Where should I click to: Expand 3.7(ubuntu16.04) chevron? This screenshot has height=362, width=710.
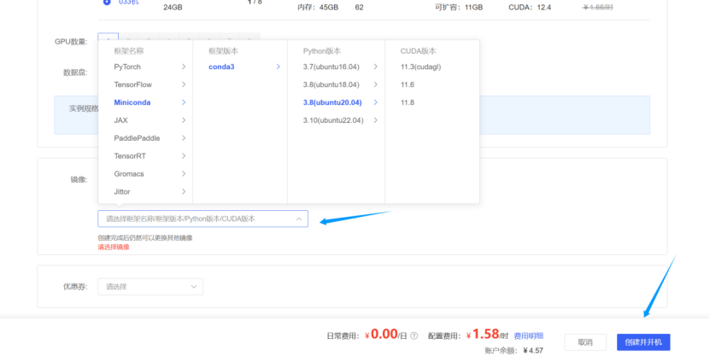point(375,67)
